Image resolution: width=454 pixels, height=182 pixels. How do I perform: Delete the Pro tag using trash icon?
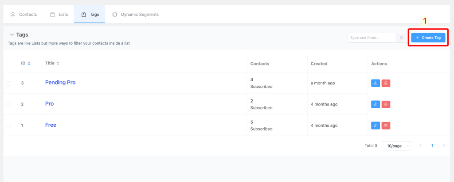(x=386, y=104)
